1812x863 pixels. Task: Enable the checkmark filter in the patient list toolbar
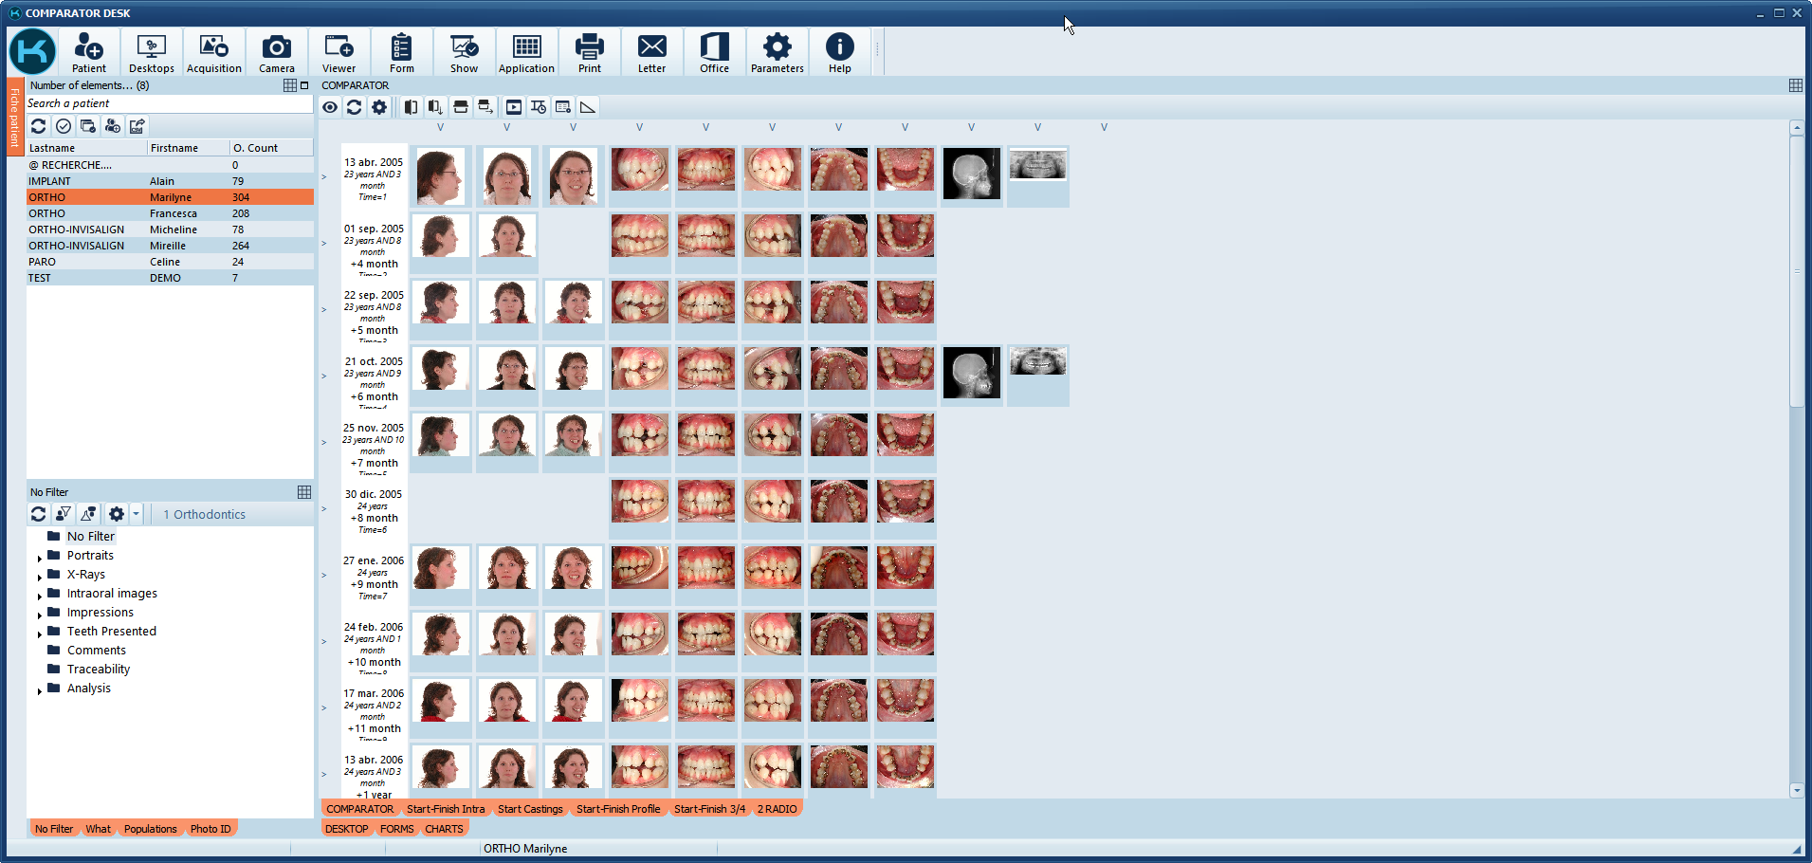pos(64,125)
